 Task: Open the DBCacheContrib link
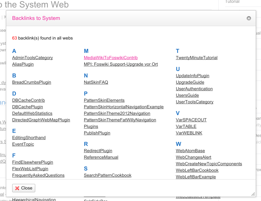pyautogui.click(x=28, y=100)
